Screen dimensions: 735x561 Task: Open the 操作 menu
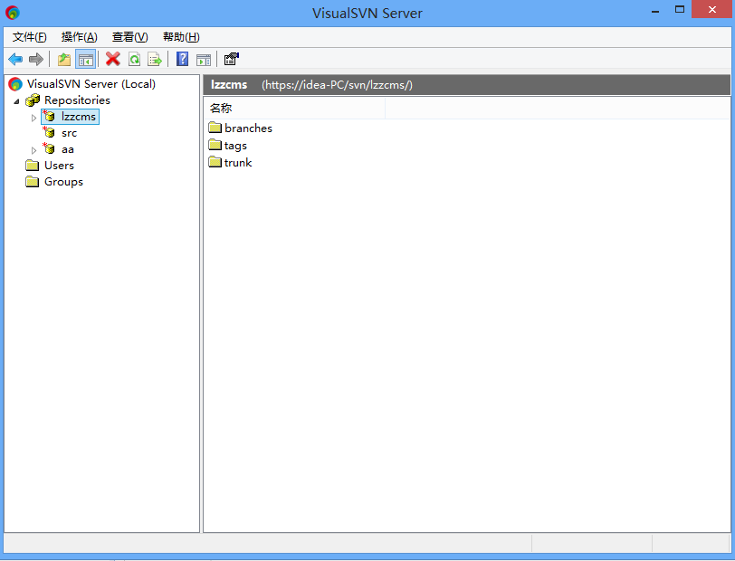point(79,37)
